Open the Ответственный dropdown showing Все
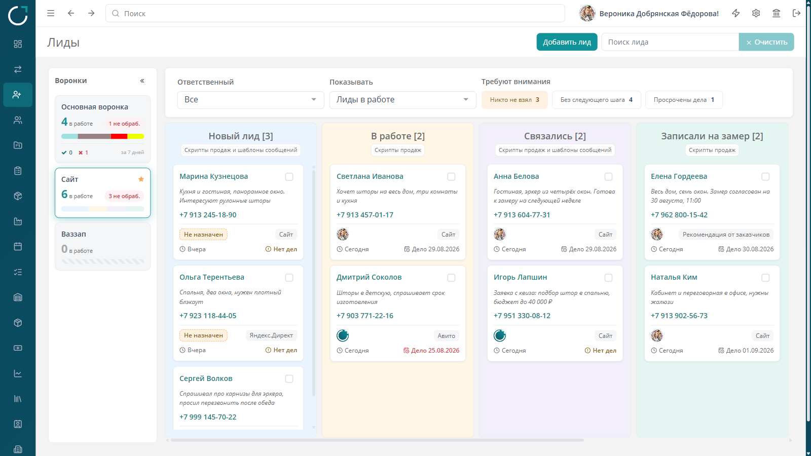The height and width of the screenshot is (456, 811). (x=250, y=100)
